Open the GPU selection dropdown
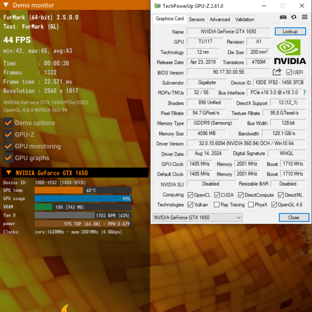312x312 pixels. 197,218
